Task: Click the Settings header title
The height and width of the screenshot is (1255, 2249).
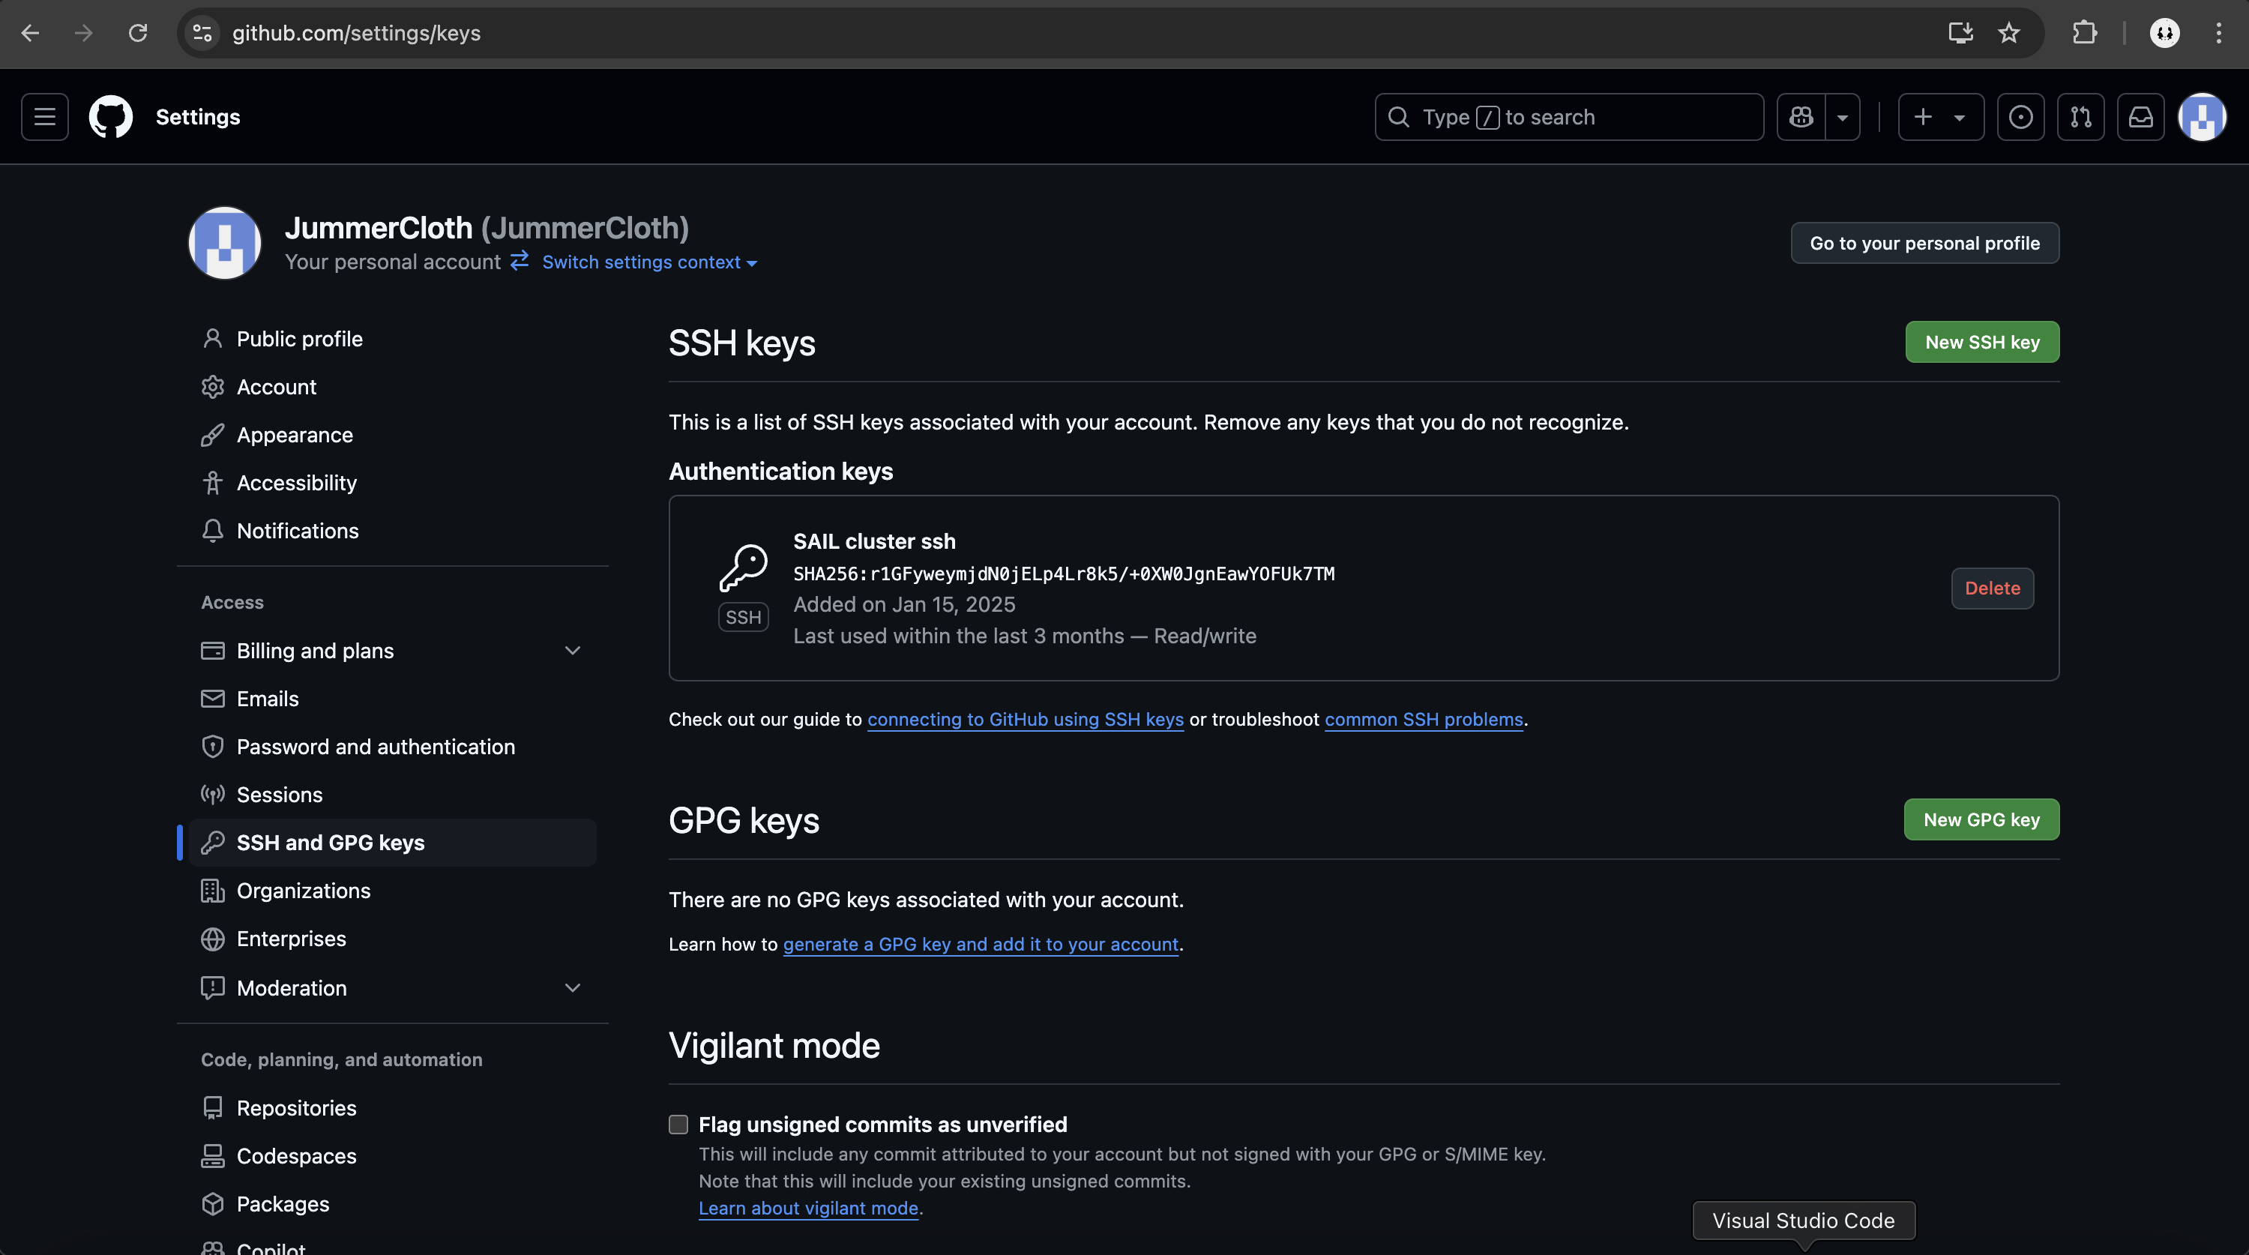Action: coord(197,117)
